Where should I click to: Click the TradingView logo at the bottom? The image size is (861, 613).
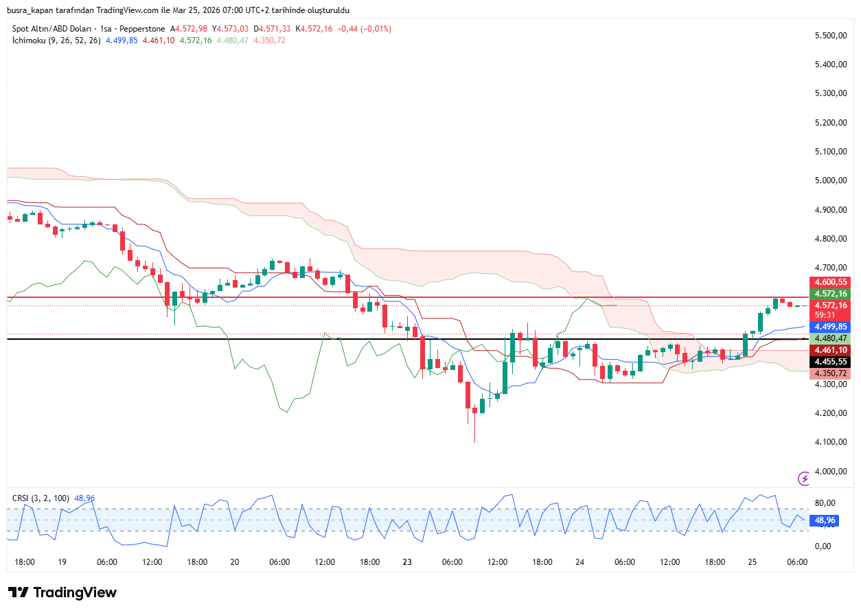coord(62,592)
